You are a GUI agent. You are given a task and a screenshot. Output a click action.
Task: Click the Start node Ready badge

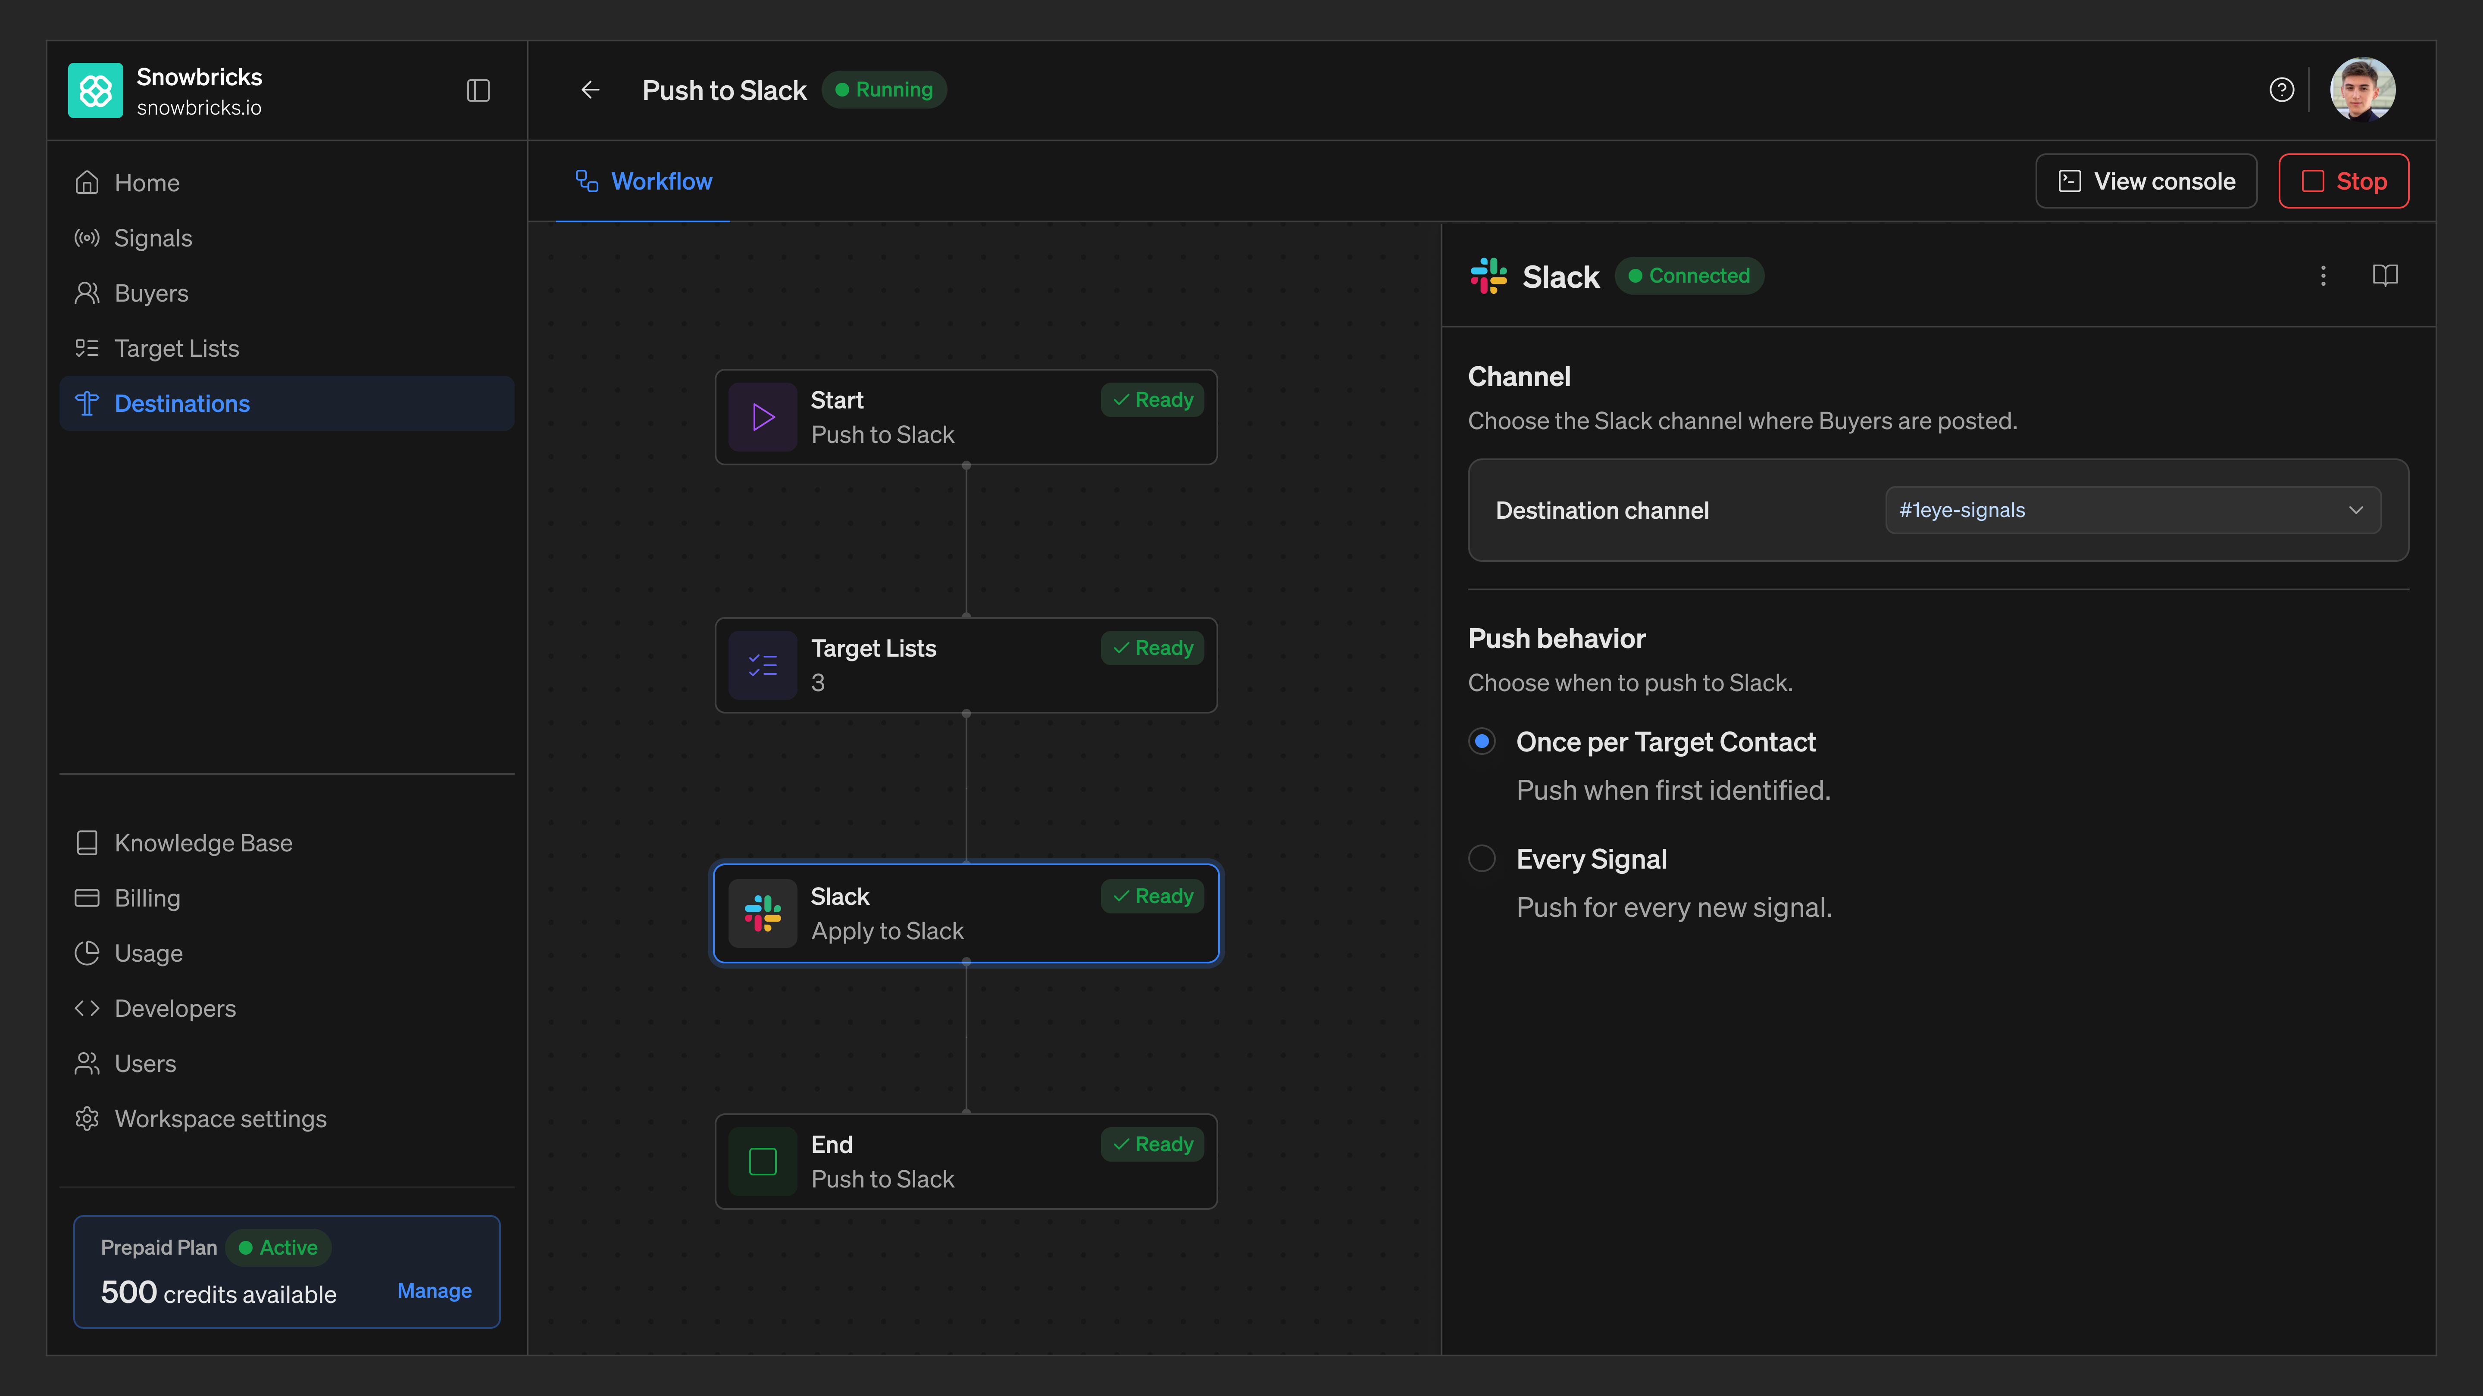pyautogui.click(x=1152, y=400)
